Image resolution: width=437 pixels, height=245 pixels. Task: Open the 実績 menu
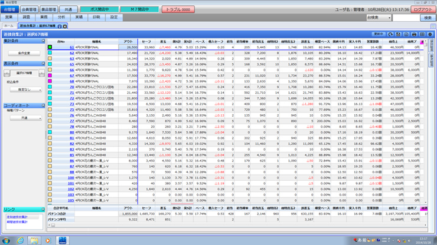[x=79, y=17]
